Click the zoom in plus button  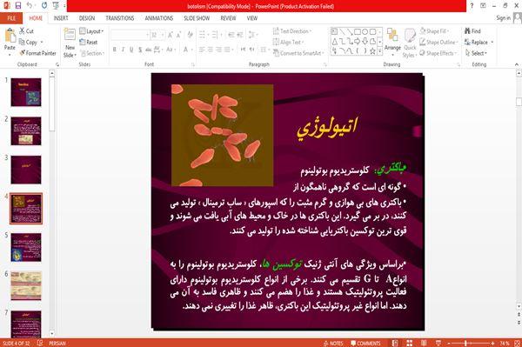click(x=492, y=344)
